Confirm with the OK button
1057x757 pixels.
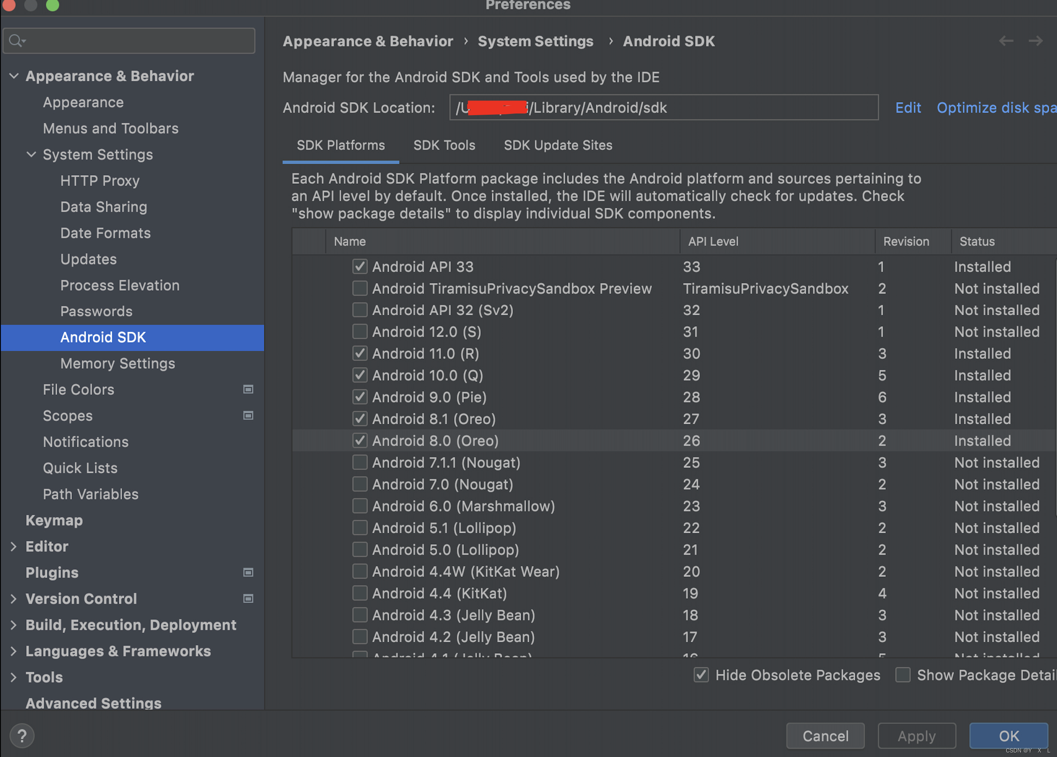(1008, 736)
